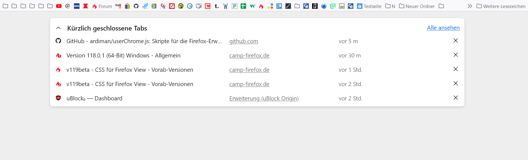The image size is (528, 160).
Task: Reopen the GitHub ardiman/userChrome.js tab
Action: point(144,41)
